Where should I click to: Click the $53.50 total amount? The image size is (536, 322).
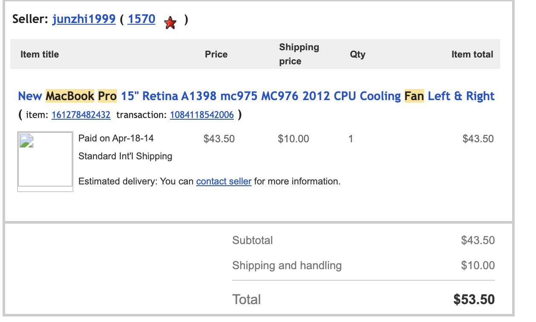(x=474, y=299)
